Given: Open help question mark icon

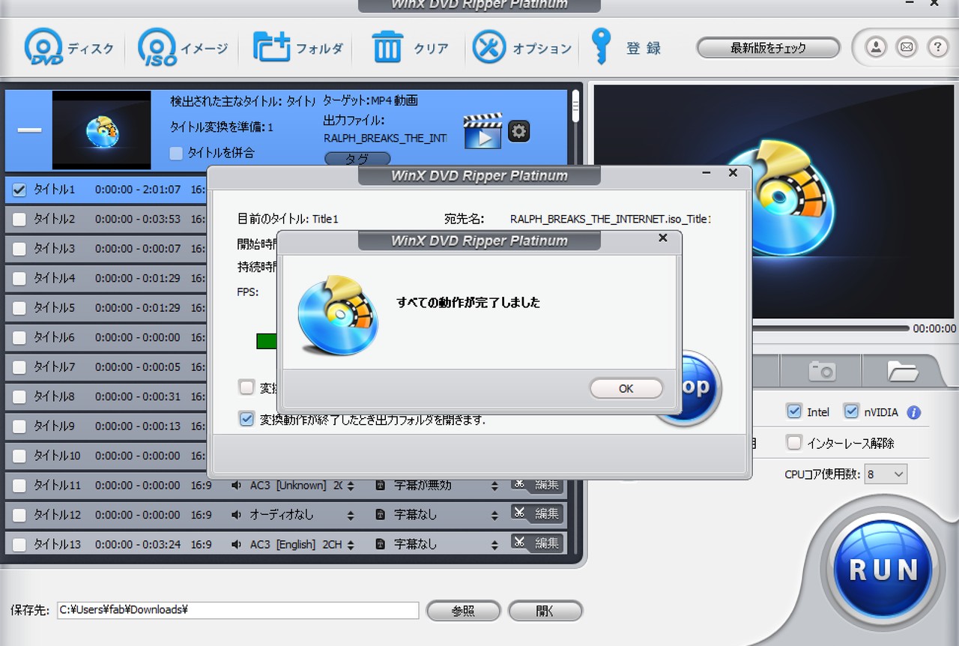Looking at the screenshot, I should (x=938, y=47).
